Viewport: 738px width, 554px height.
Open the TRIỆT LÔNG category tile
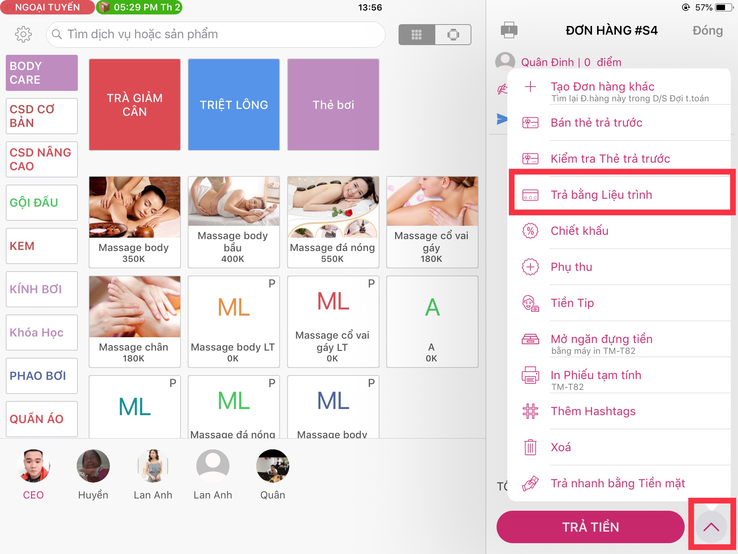point(234,105)
